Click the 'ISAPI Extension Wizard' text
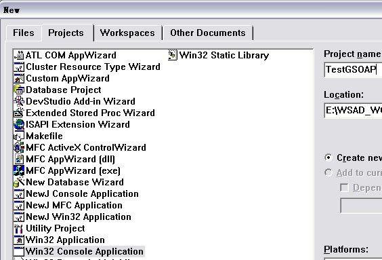This screenshot has width=382, height=260. 78,124
